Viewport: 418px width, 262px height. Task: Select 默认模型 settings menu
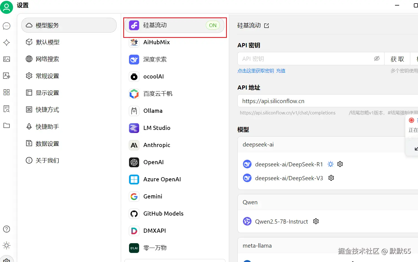click(69, 42)
